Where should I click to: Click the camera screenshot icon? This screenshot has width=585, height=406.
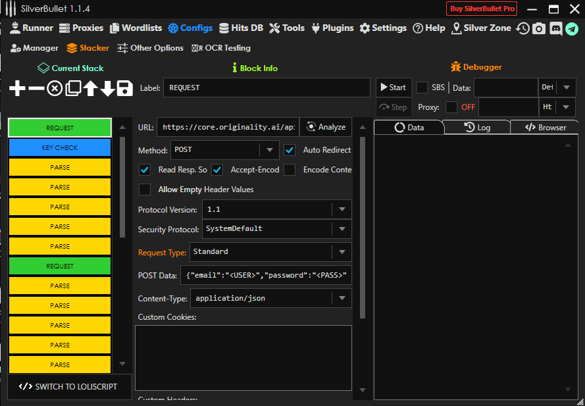tap(539, 28)
